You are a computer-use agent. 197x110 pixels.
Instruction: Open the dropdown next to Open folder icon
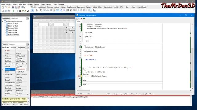pos(11,7)
